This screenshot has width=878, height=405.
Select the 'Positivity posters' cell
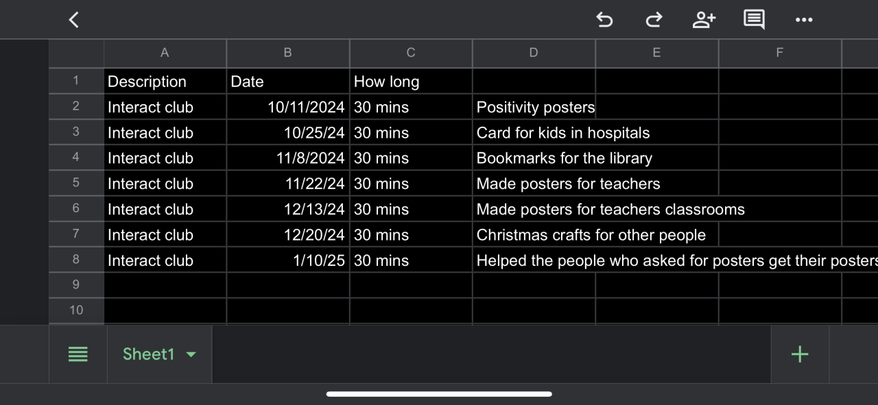[x=534, y=108]
